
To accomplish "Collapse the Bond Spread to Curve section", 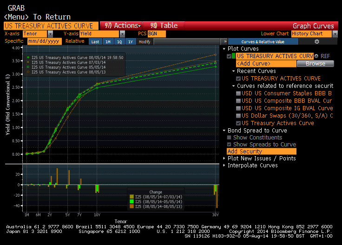I will pyautogui.click(x=224, y=131).
